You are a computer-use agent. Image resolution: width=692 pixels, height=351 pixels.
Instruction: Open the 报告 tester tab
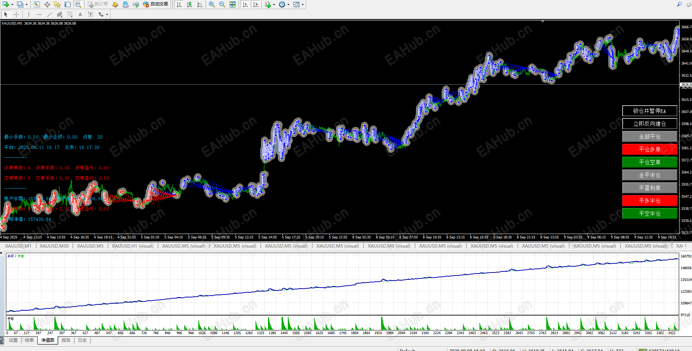click(x=66, y=340)
